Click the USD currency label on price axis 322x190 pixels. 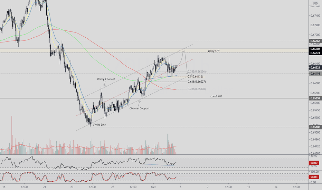click(x=315, y=3)
